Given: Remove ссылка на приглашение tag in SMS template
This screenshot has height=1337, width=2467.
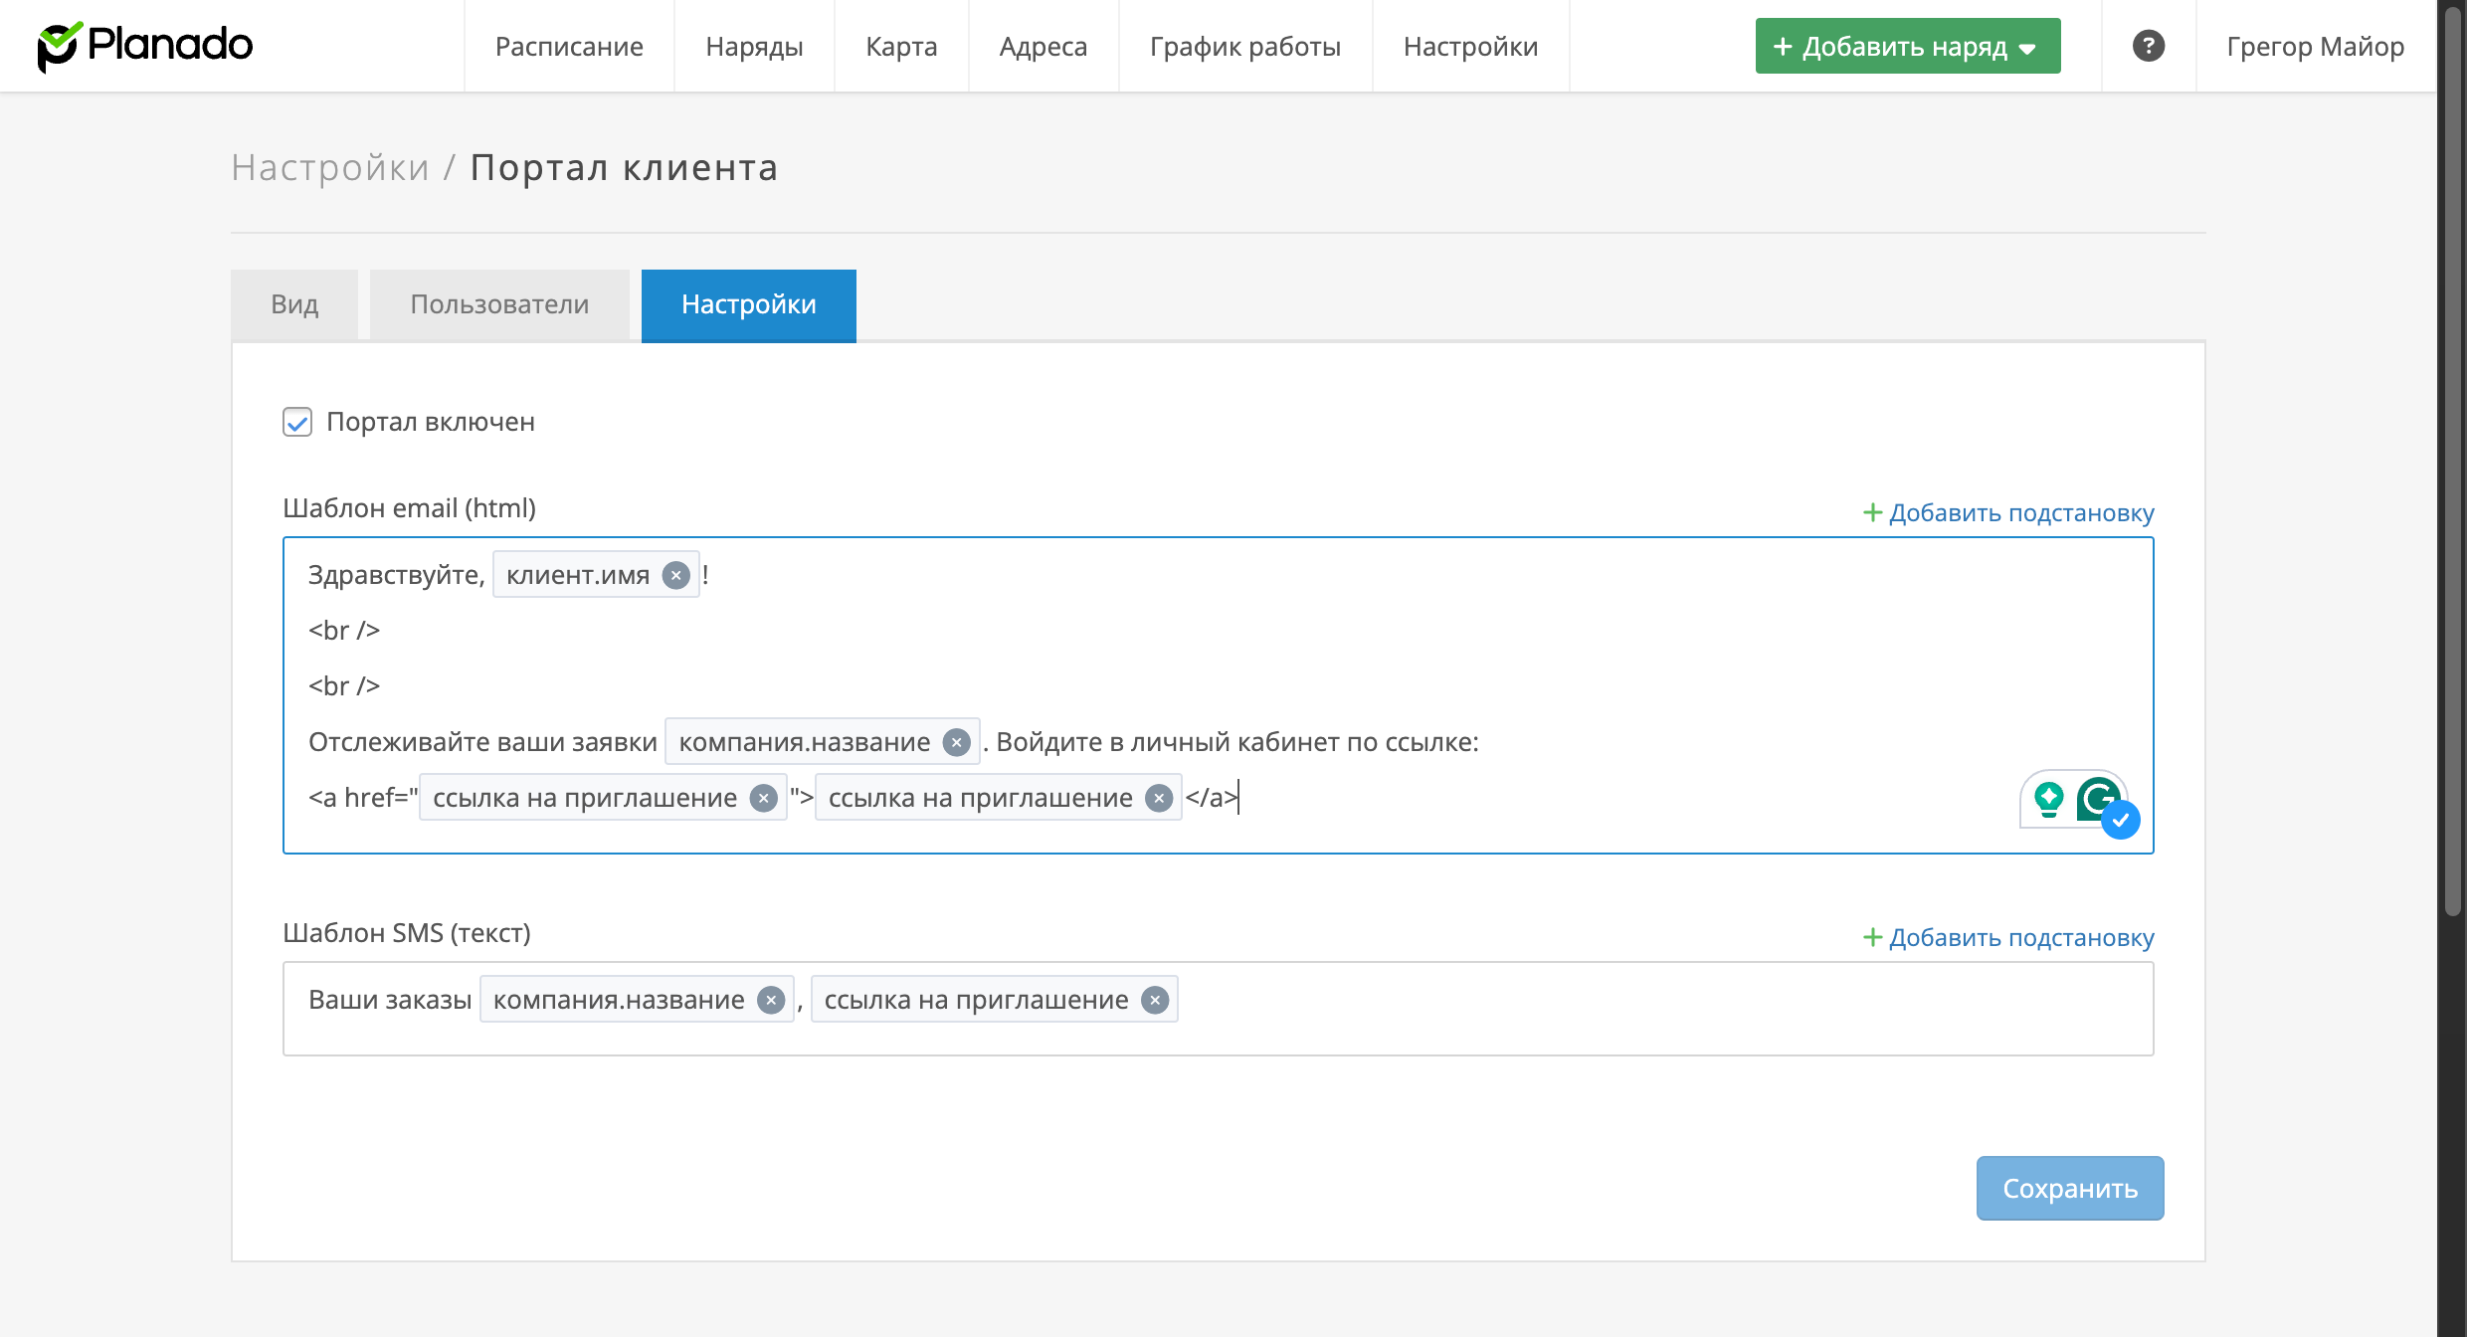Looking at the screenshot, I should click(x=1155, y=1000).
